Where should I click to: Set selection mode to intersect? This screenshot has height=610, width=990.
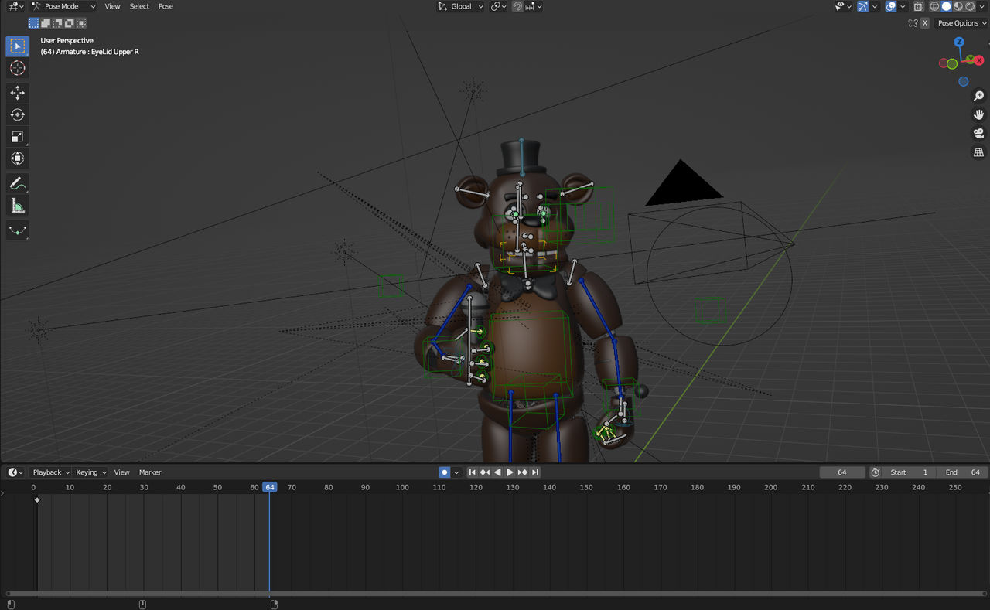click(80, 23)
